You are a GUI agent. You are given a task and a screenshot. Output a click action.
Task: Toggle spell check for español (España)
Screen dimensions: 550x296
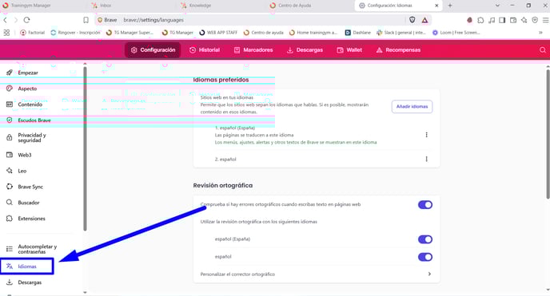(425, 239)
